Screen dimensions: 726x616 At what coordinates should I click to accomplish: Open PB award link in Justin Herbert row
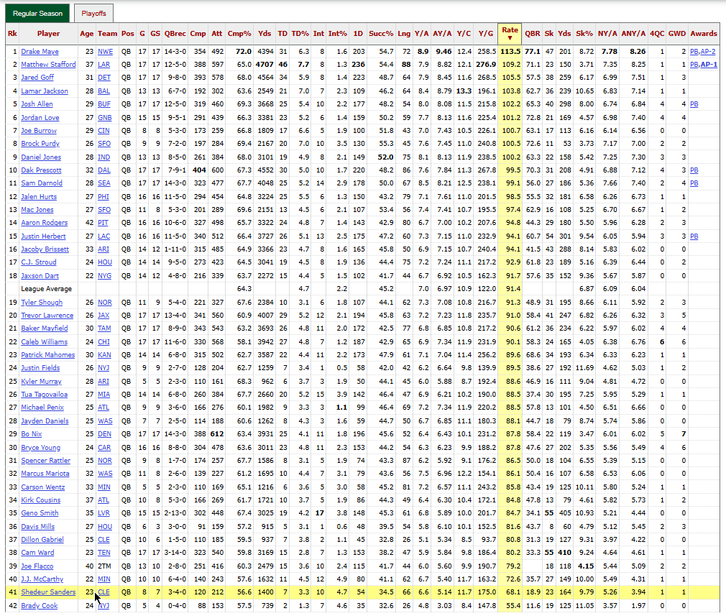point(694,236)
